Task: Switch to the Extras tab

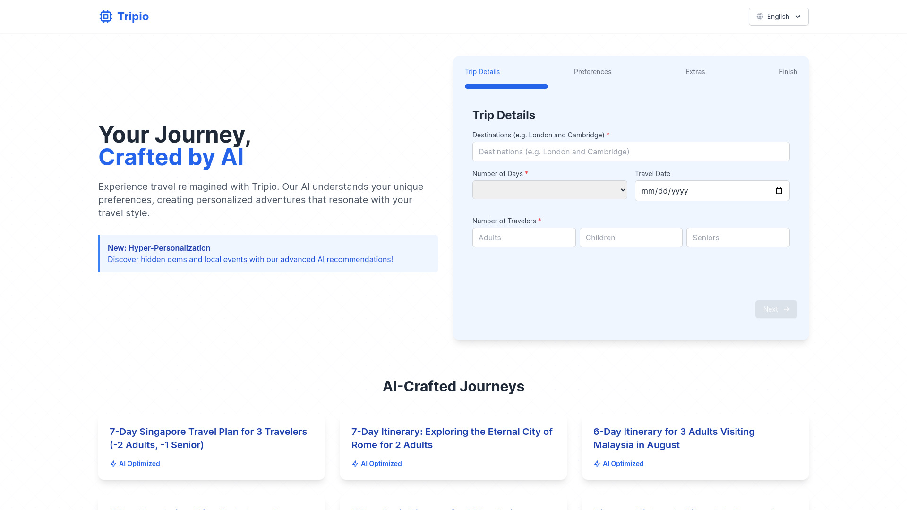Action: click(695, 72)
